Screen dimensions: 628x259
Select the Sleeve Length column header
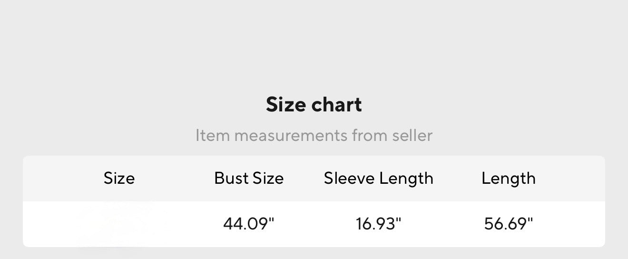pos(379,179)
